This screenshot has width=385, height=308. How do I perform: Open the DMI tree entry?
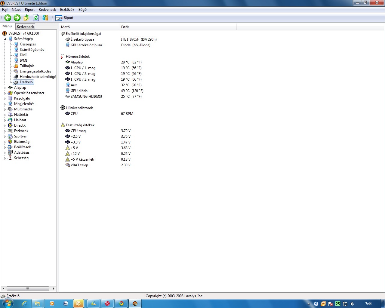pos(23,55)
